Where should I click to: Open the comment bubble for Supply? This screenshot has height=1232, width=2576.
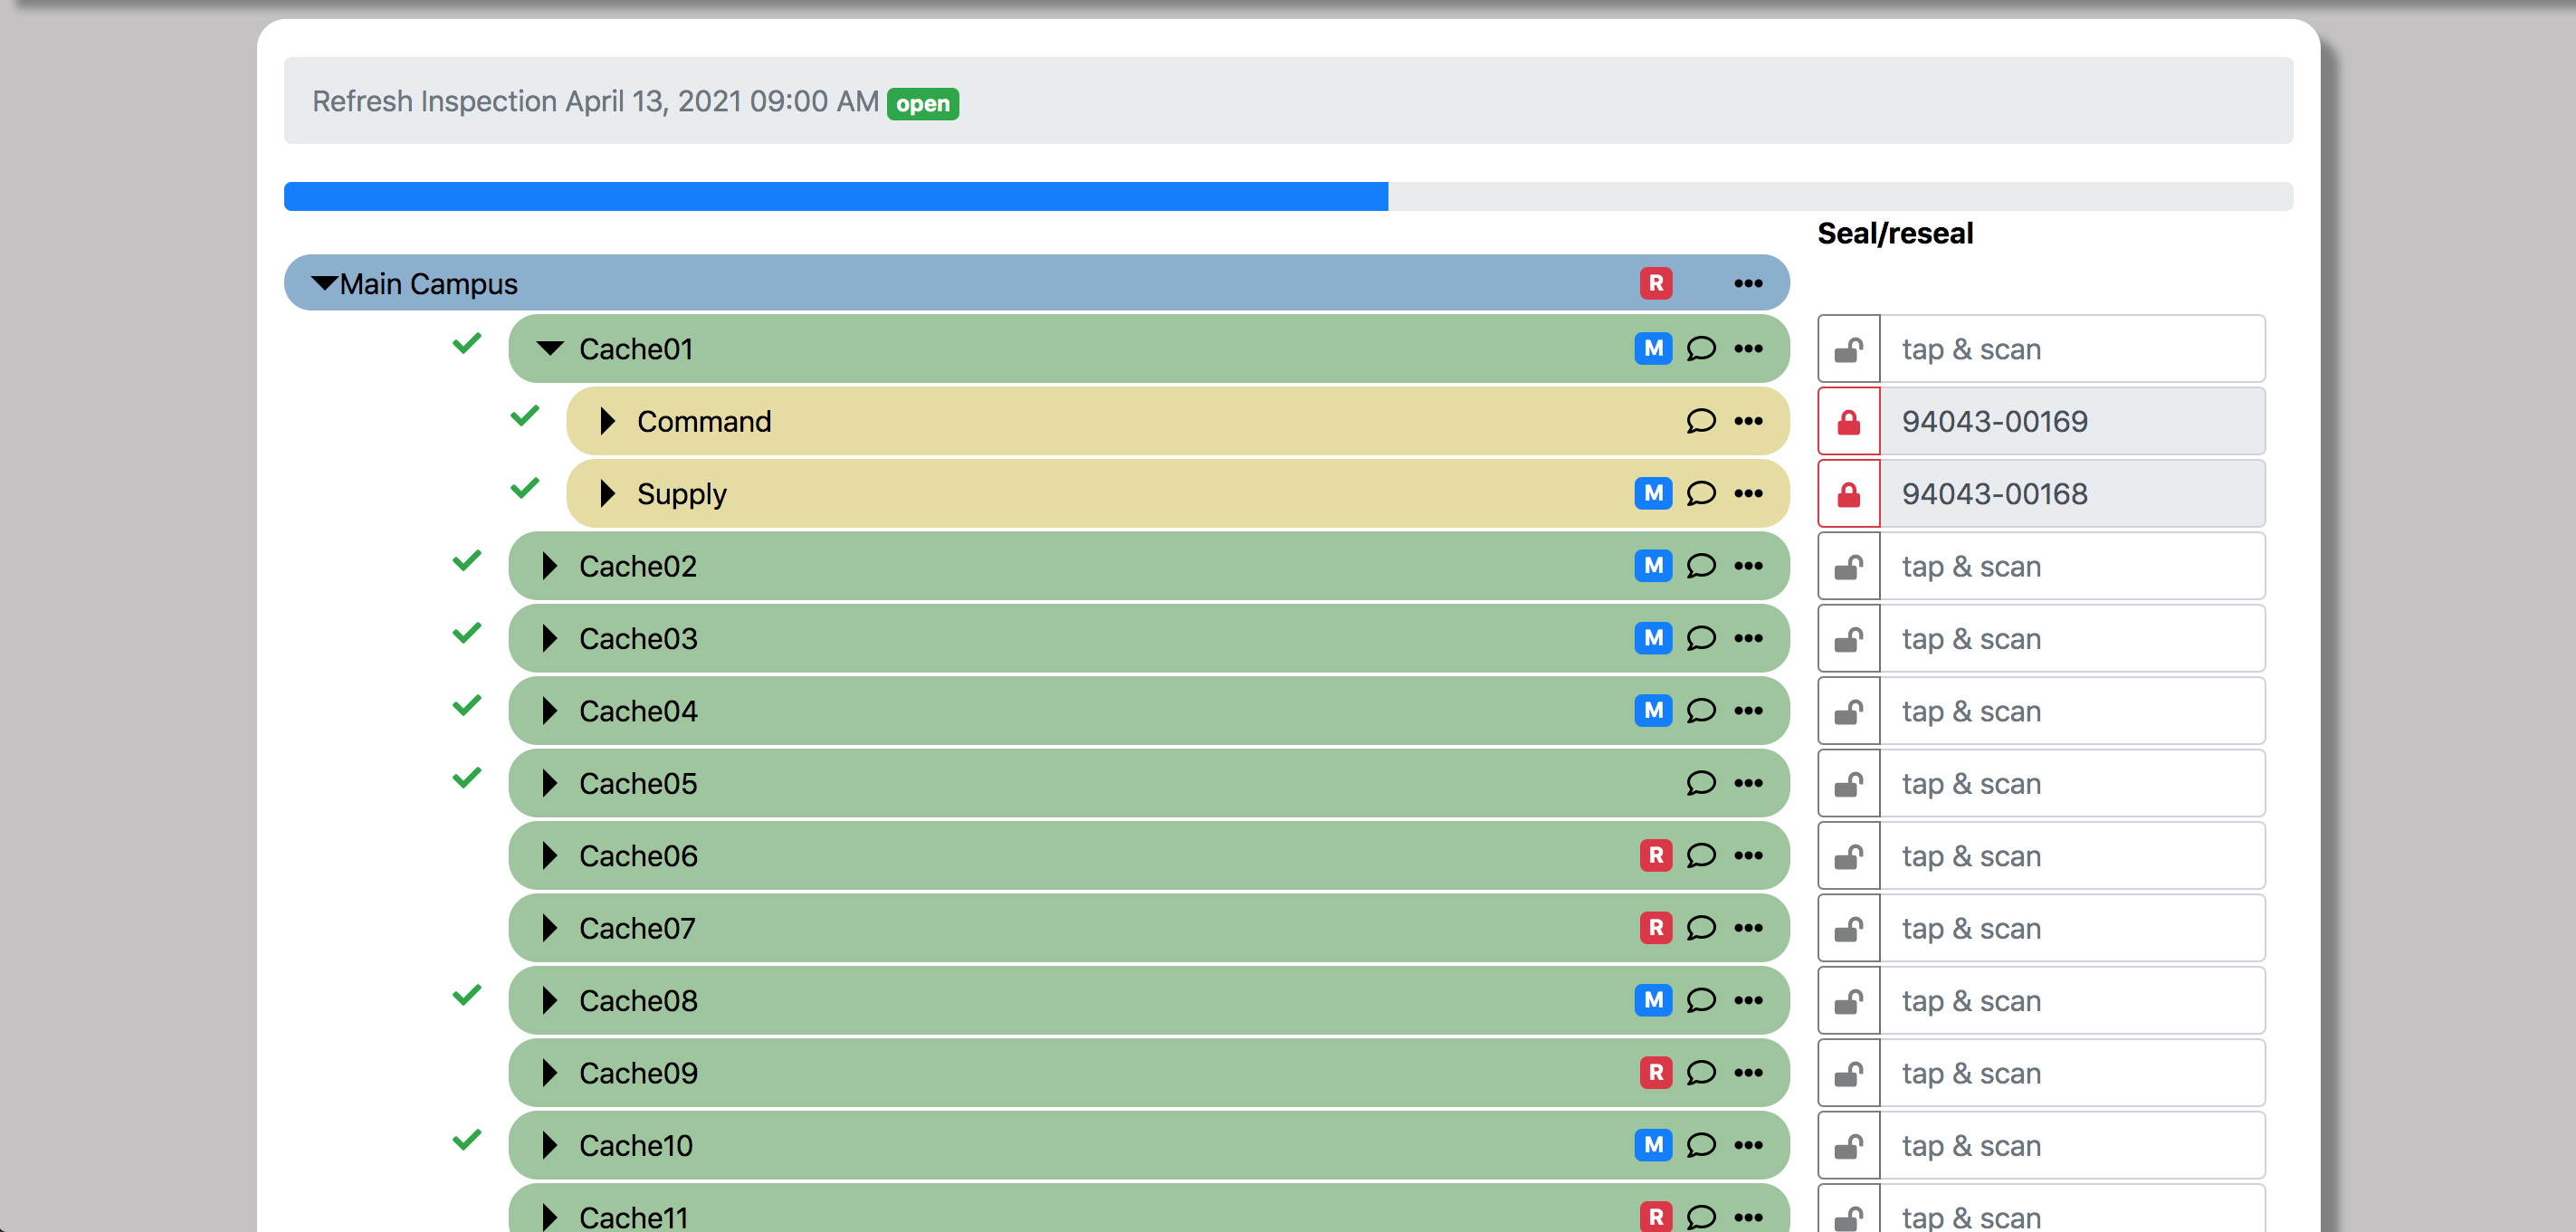pos(1701,493)
